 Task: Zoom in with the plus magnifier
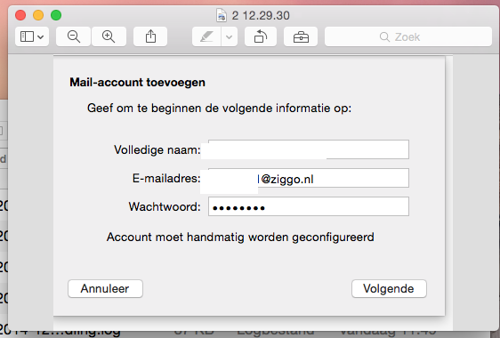[x=109, y=36]
